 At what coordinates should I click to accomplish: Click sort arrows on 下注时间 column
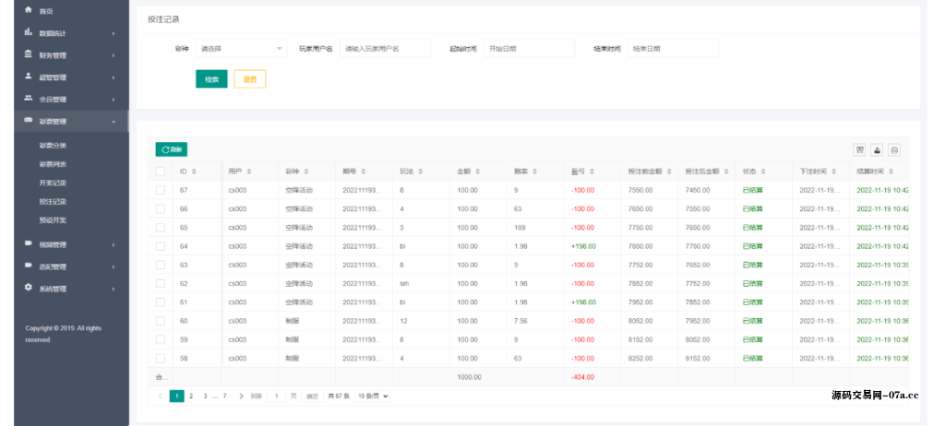pyautogui.click(x=833, y=172)
